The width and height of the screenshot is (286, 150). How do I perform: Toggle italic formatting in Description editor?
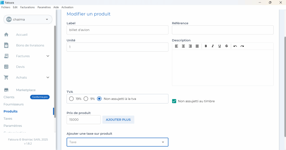(x=213, y=46)
